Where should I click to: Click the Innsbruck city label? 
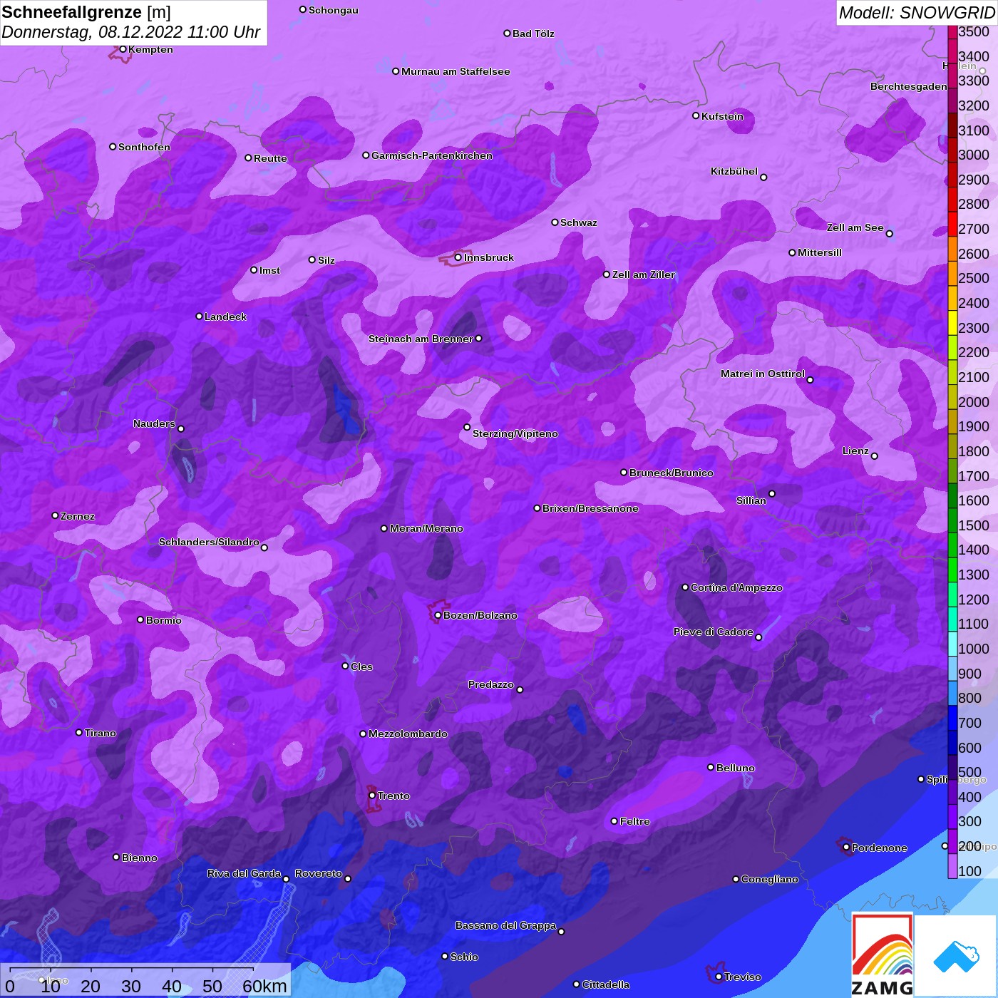(489, 257)
